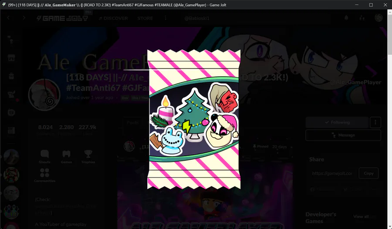Screen dimensions: 392x229
Task: Click the Game Jolt logo
Action: [62, 18]
